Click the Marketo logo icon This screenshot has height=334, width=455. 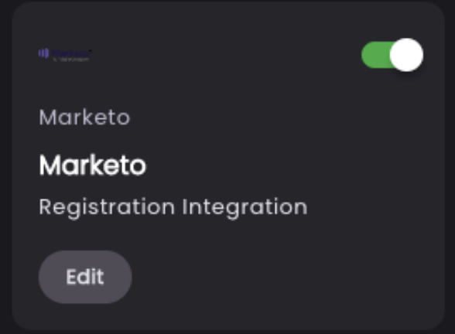[65, 54]
